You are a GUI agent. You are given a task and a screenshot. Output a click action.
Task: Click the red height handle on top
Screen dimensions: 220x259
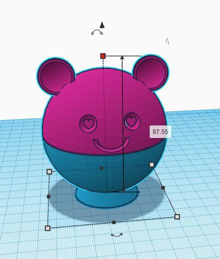tap(103, 56)
